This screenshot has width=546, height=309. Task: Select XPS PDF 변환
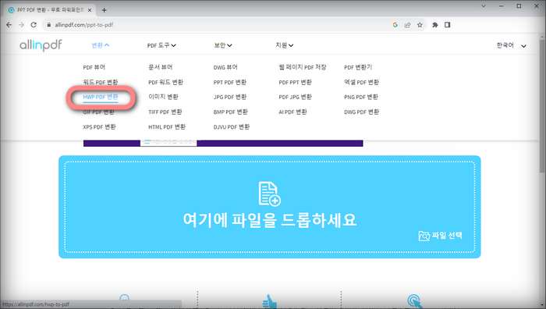pyautogui.click(x=99, y=127)
